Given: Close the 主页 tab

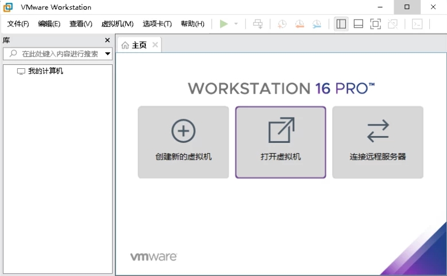Looking at the screenshot, I should pyautogui.click(x=155, y=45).
